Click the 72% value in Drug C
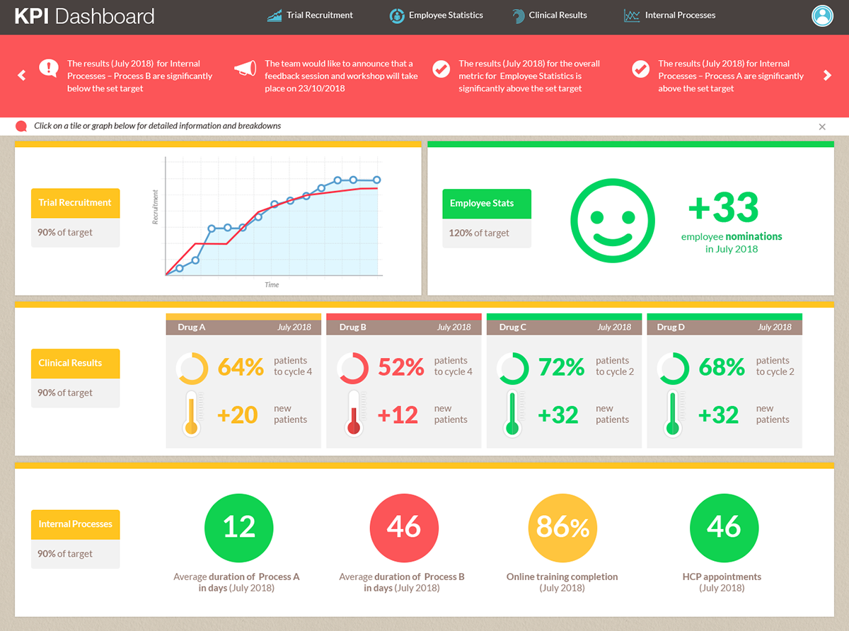 tap(562, 367)
